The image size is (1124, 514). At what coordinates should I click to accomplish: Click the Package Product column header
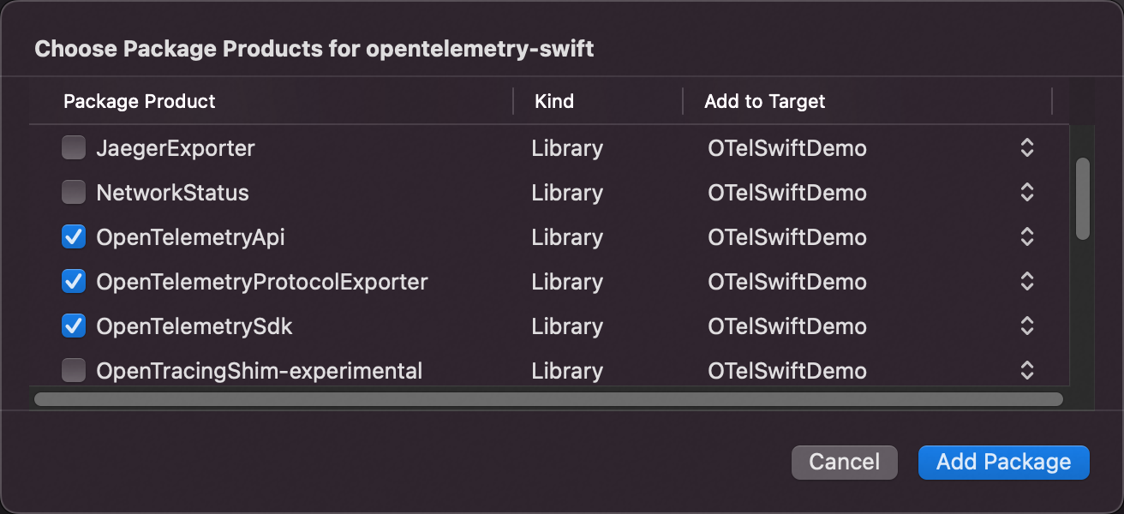[x=140, y=101]
